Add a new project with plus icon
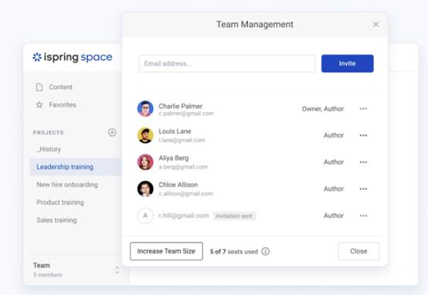The height and width of the screenshot is (295, 428). tap(112, 132)
